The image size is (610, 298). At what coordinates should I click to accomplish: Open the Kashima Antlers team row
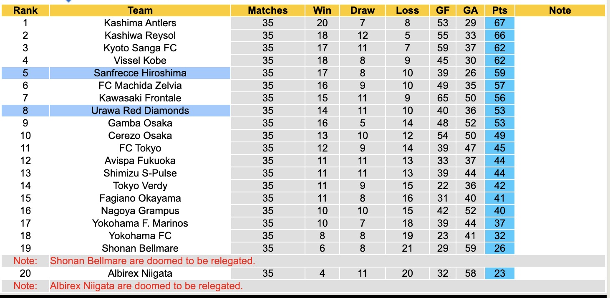pos(140,23)
